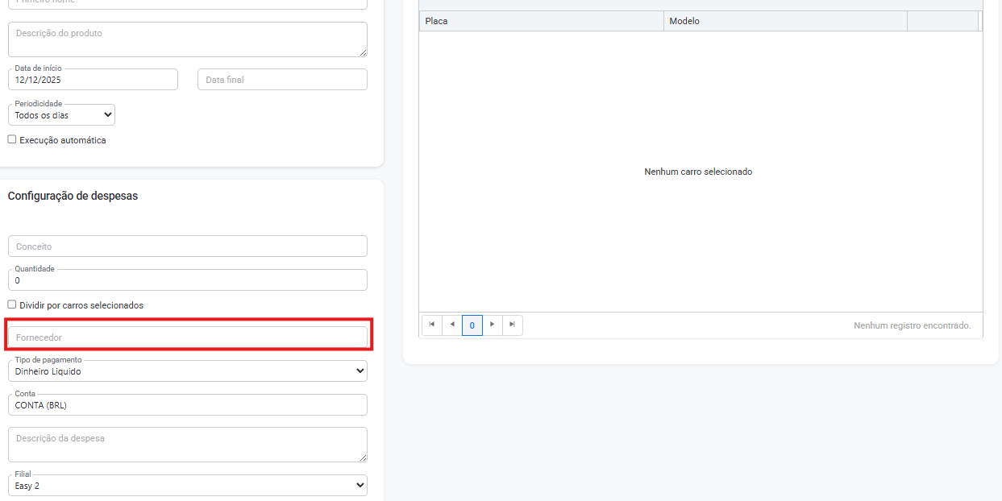Viewport: 1002px width, 501px height.
Task: Select the Data de início date field
Action: pos(93,80)
